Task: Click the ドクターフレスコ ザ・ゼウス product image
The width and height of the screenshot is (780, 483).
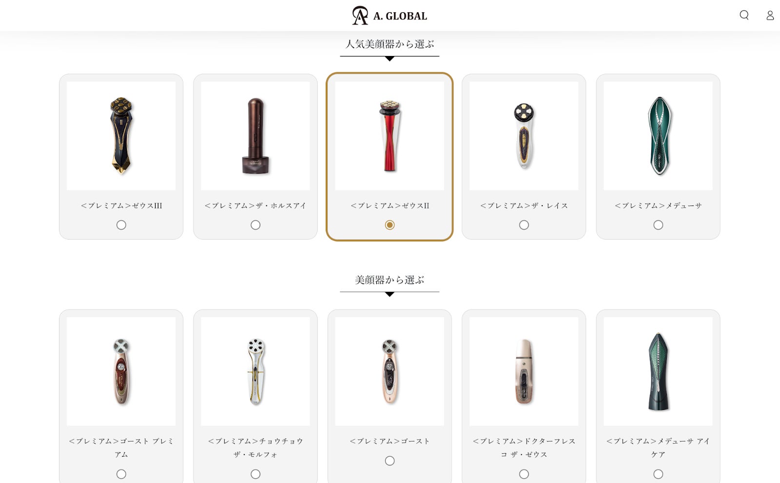Action: click(x=524, y=372)
